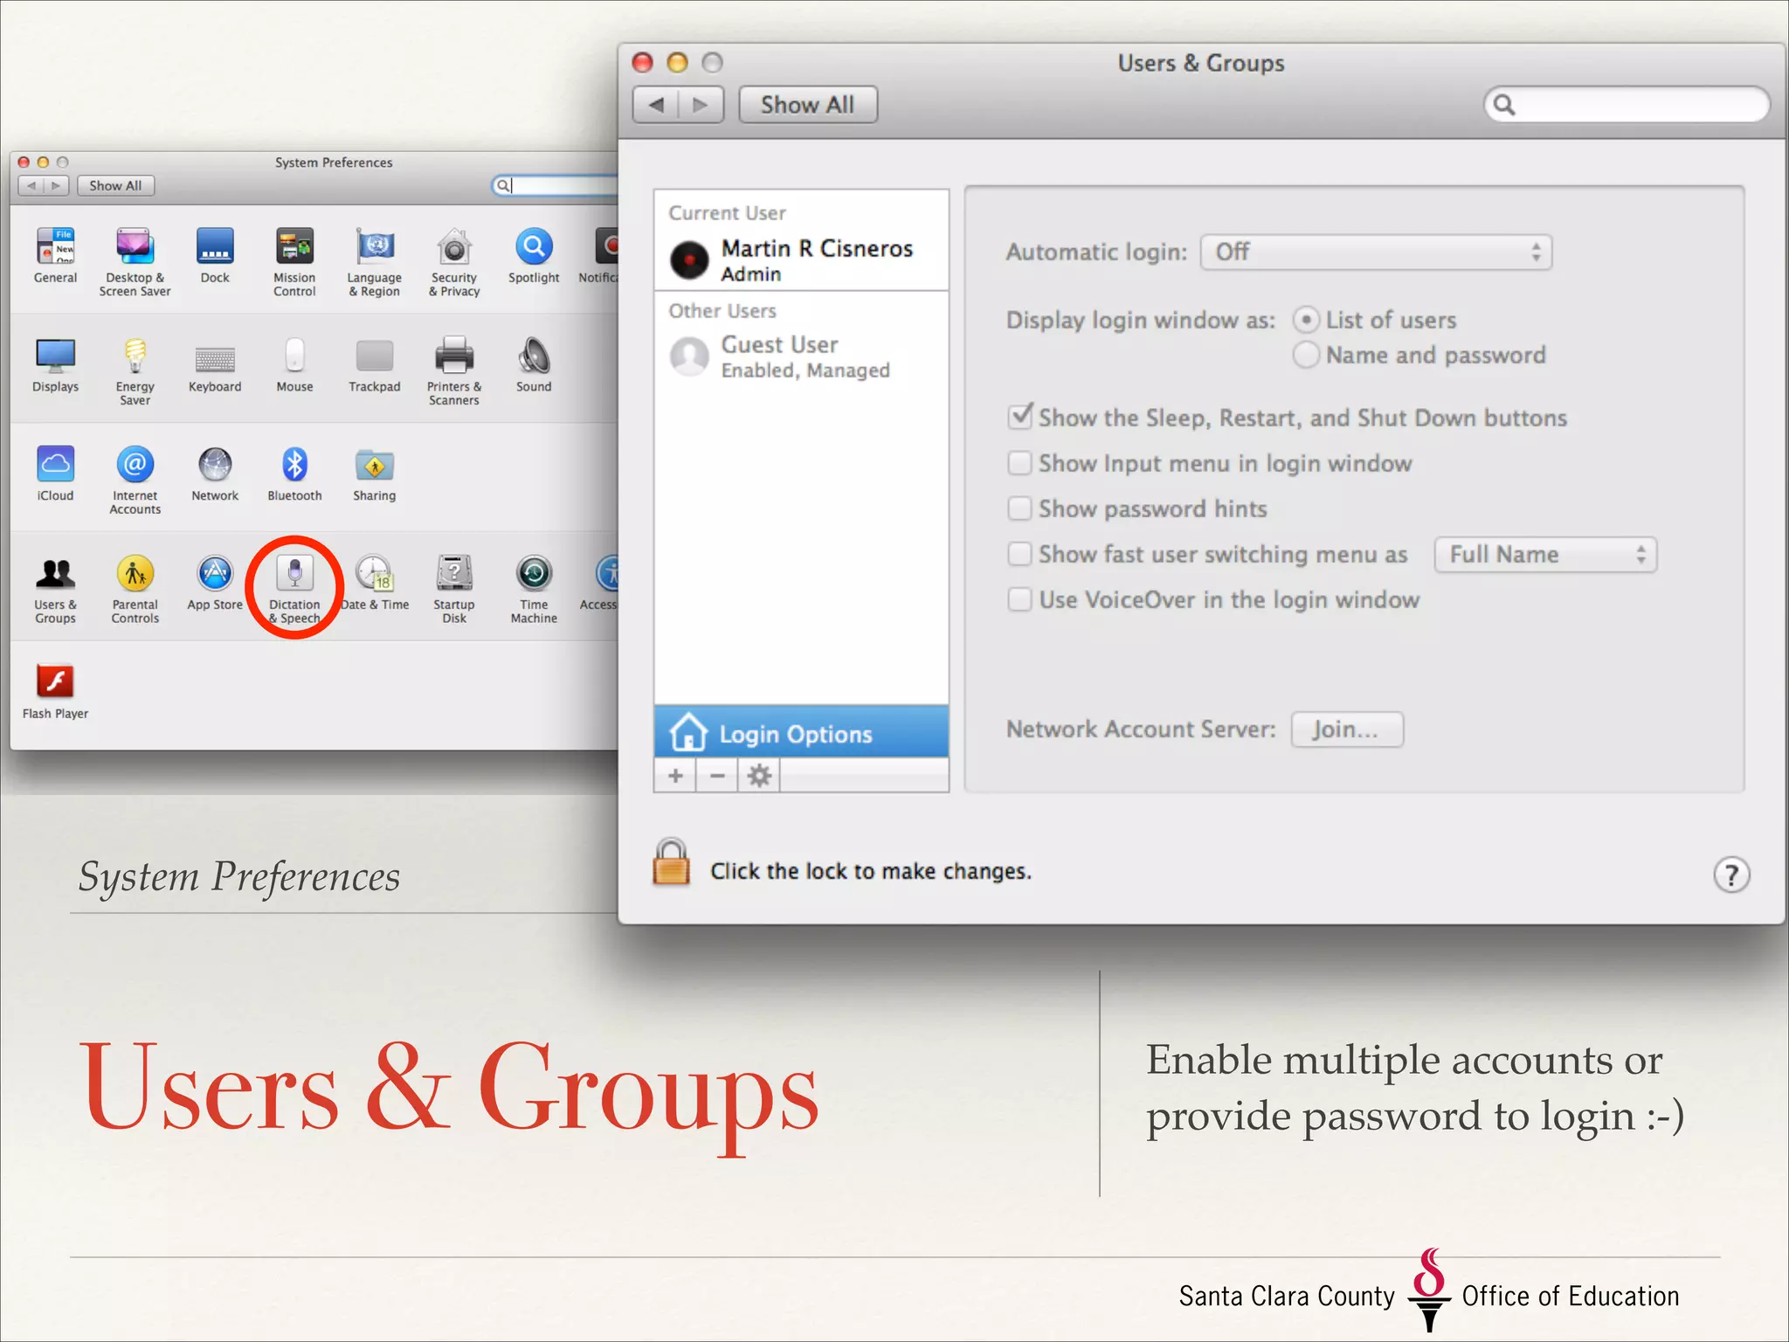Enable Show password hints checkbox

1019,508
